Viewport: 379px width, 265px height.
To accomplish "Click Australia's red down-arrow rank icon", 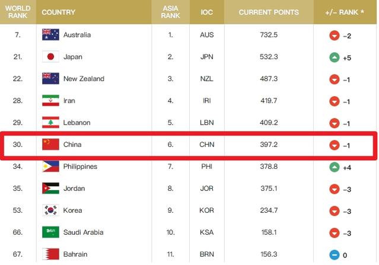I will tap(335, 36).
